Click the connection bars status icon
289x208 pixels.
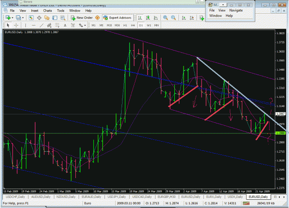pos(246,203)
